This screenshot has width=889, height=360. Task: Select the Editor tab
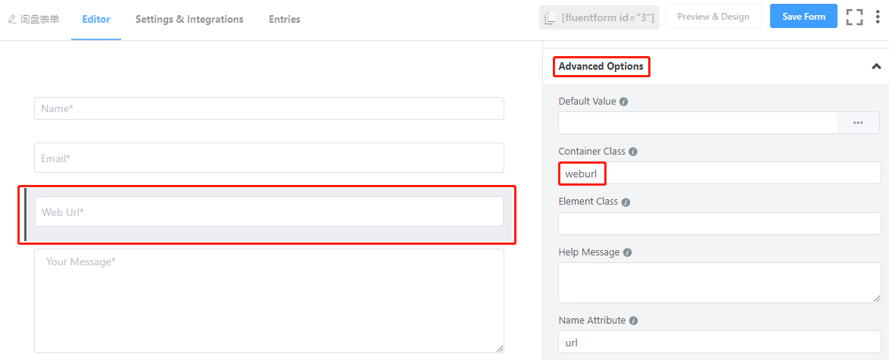pos(96,20)
